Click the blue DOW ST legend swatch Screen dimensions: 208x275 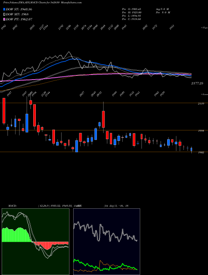[4, 10]
